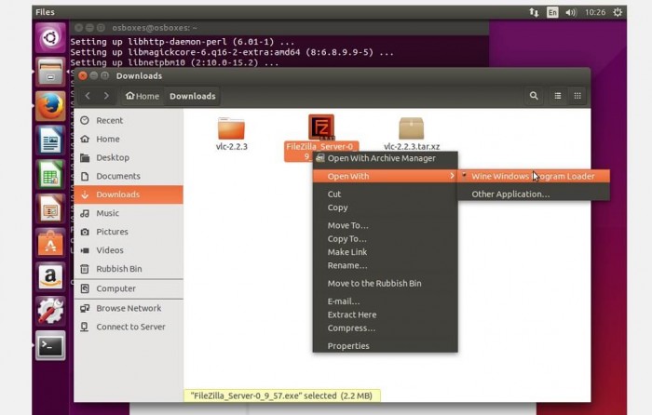Select Compress… in context menu
Screen dimensions: 652x415
point(385,328)
